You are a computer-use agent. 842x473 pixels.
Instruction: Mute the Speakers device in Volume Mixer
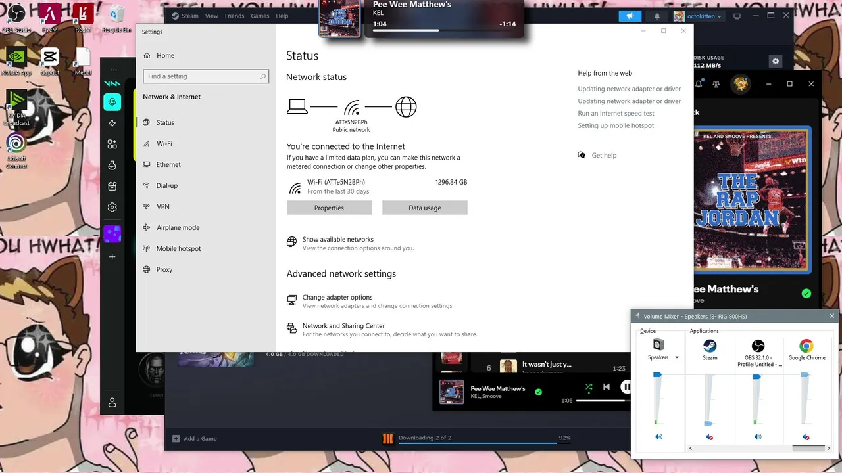[658, 436]
